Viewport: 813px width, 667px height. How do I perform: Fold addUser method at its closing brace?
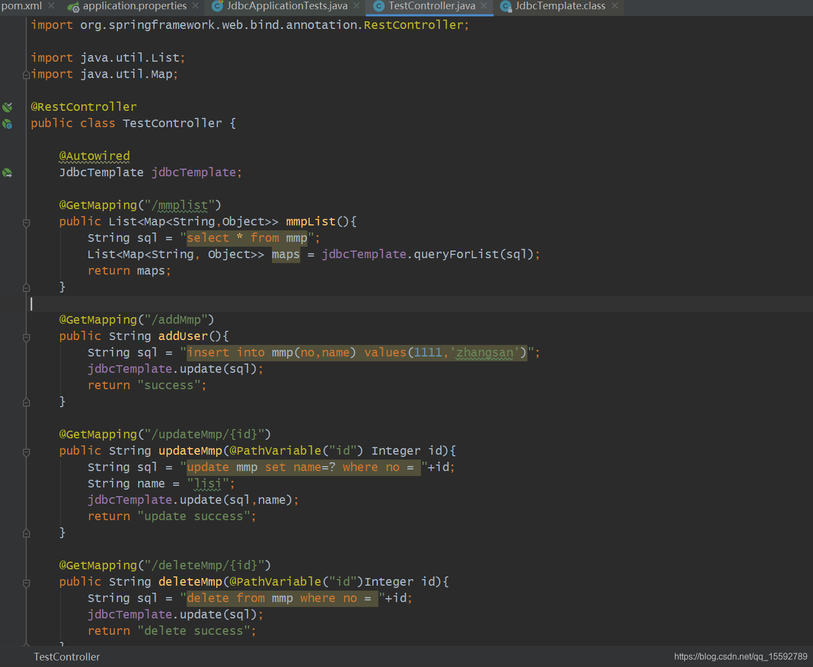(26, 402)
